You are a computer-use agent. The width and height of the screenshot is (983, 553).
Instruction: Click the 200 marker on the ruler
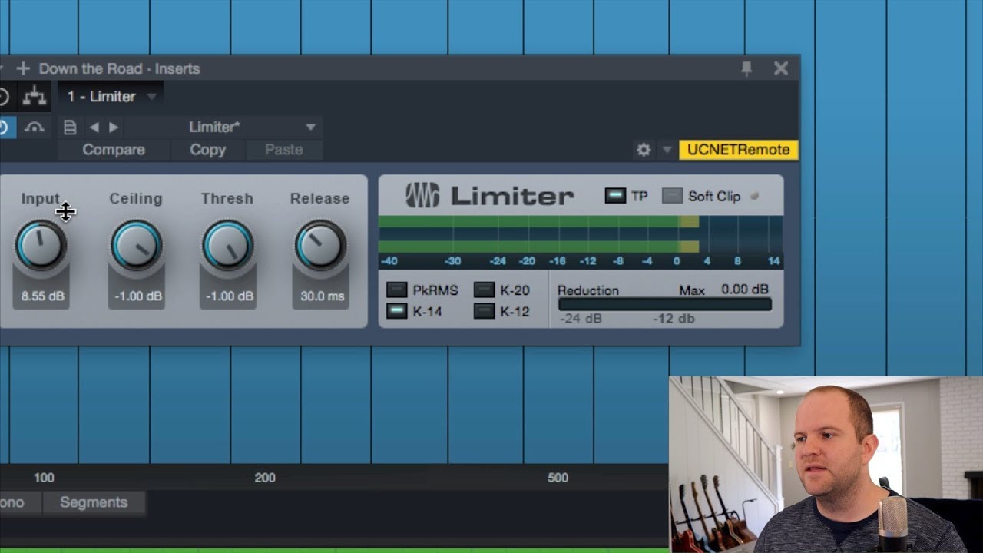(x=265, y=478)
